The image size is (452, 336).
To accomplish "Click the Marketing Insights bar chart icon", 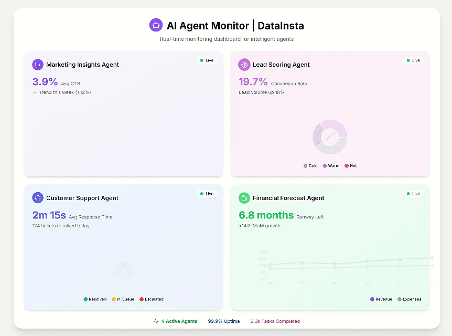I will tap(38, 65).
